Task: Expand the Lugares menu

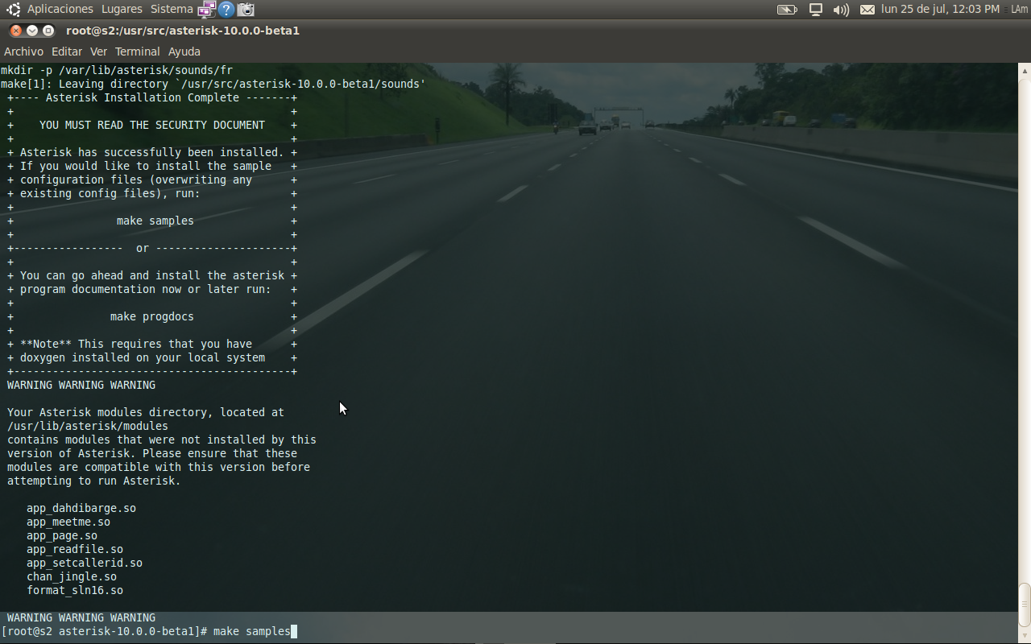Action: 122,9
